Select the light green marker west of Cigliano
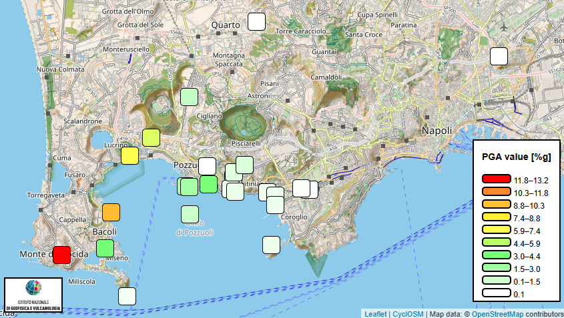The image size is (564, 318). (189, 97)
